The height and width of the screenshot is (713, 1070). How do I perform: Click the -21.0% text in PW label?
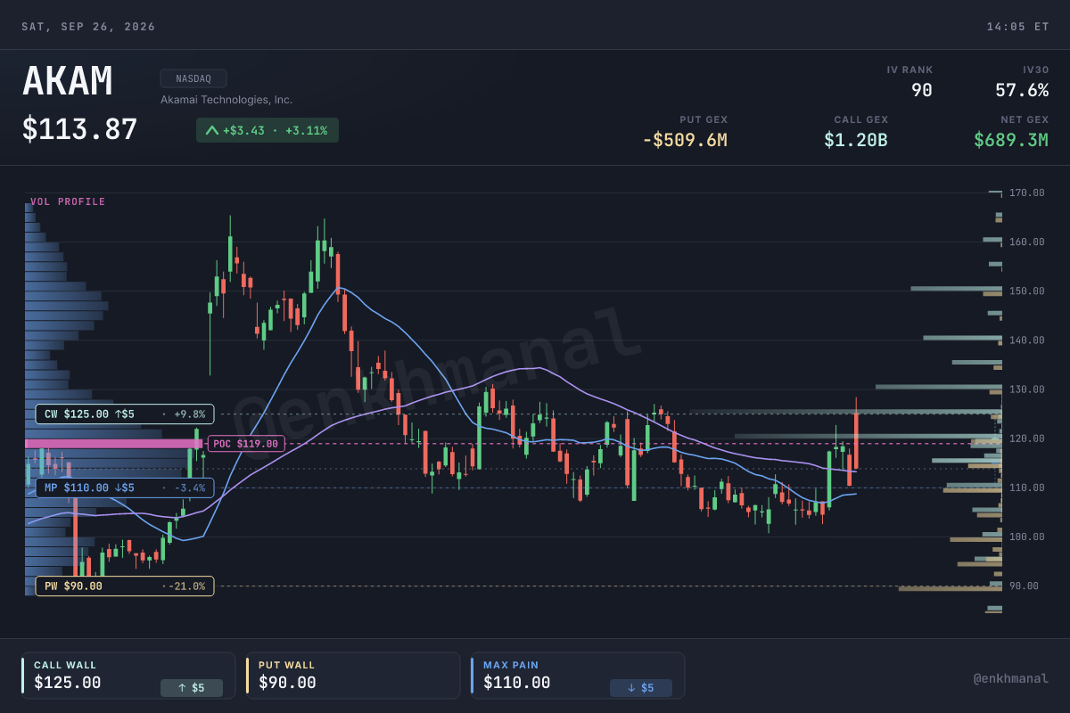point(188,586)
